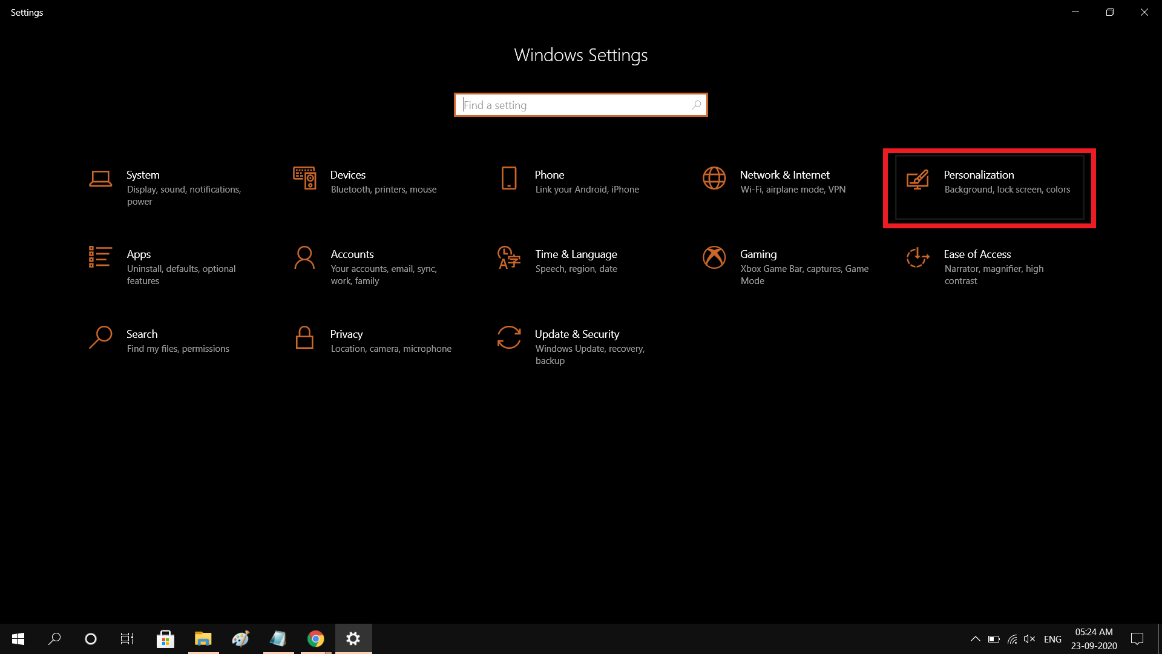Open Phone settings
The image size is (1162, 654).
coord(569,182)
